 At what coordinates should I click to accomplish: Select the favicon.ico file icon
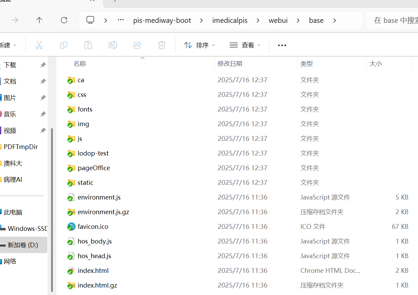[71, 226]
